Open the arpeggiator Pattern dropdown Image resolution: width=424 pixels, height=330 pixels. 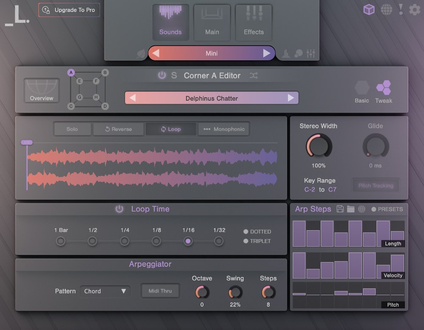(x=105, y=291)
